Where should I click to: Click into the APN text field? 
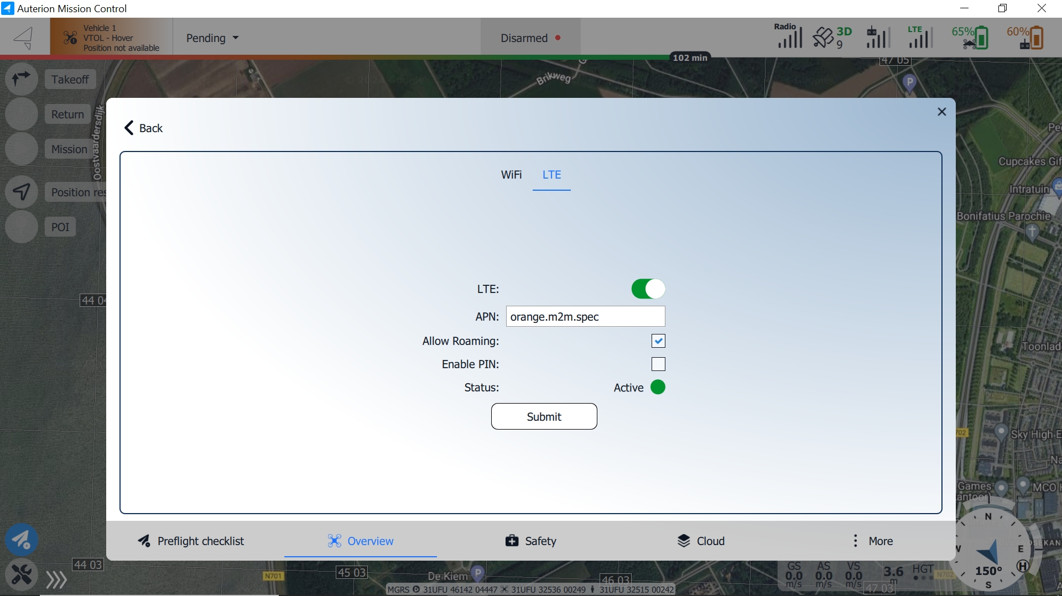tap(585, 317)
